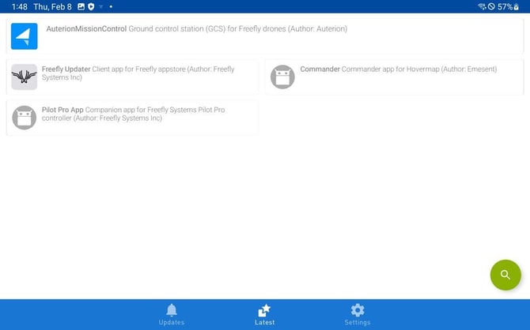530x330 pixels.
Task: Tap the Commander app placeholder icon
Action: point(282,77)
